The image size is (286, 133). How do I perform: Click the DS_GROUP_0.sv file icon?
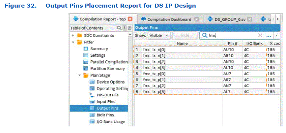211,19
